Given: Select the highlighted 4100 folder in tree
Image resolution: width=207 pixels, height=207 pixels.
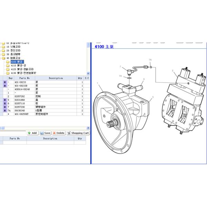Looking at the screenshot, I should pyautogui.click(x=16, y=62).
